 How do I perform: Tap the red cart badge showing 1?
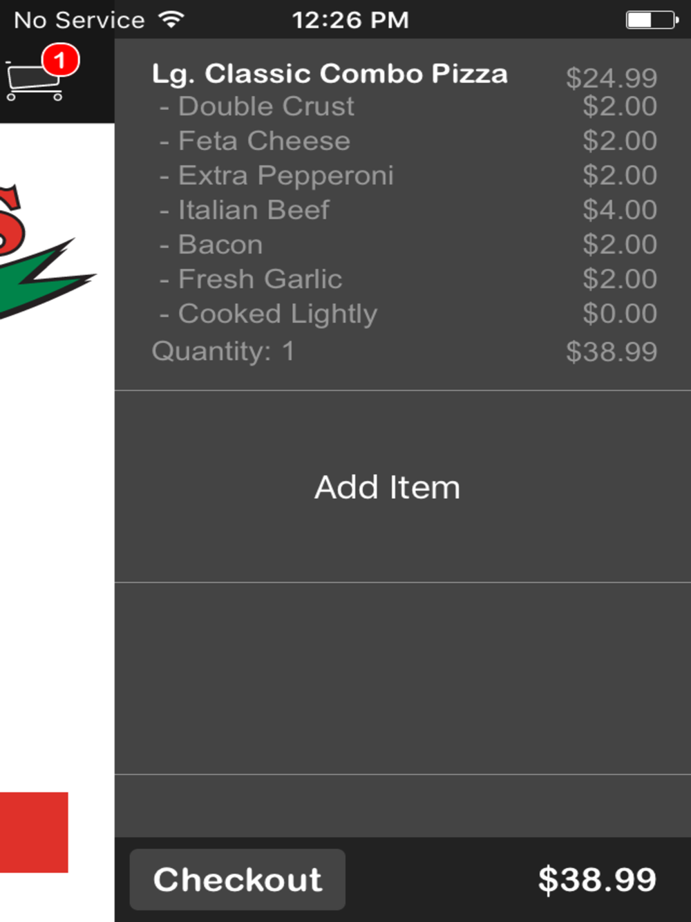coord(60,61)
